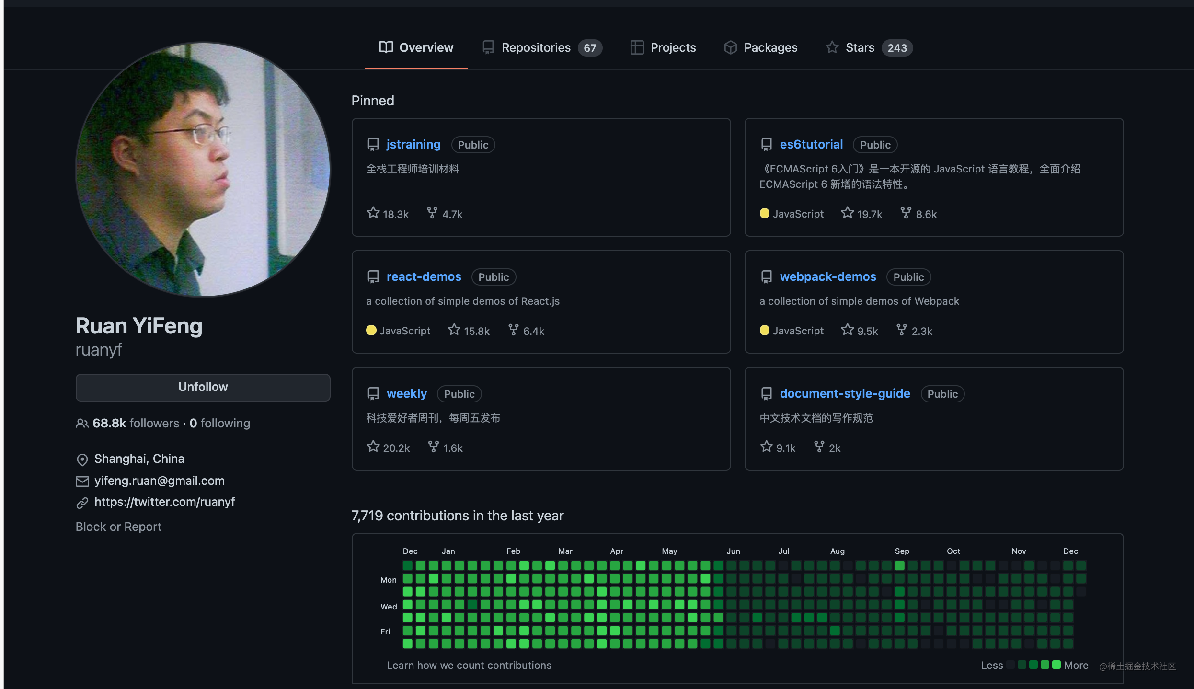
Task: Click the Stars tab star icon
Action: 832,47
